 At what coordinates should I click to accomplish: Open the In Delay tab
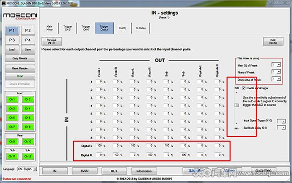[141, 28]
